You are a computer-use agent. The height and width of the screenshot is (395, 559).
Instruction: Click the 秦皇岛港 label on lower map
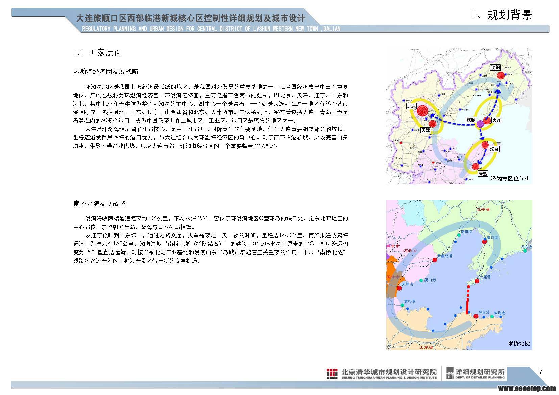[445, 256]
